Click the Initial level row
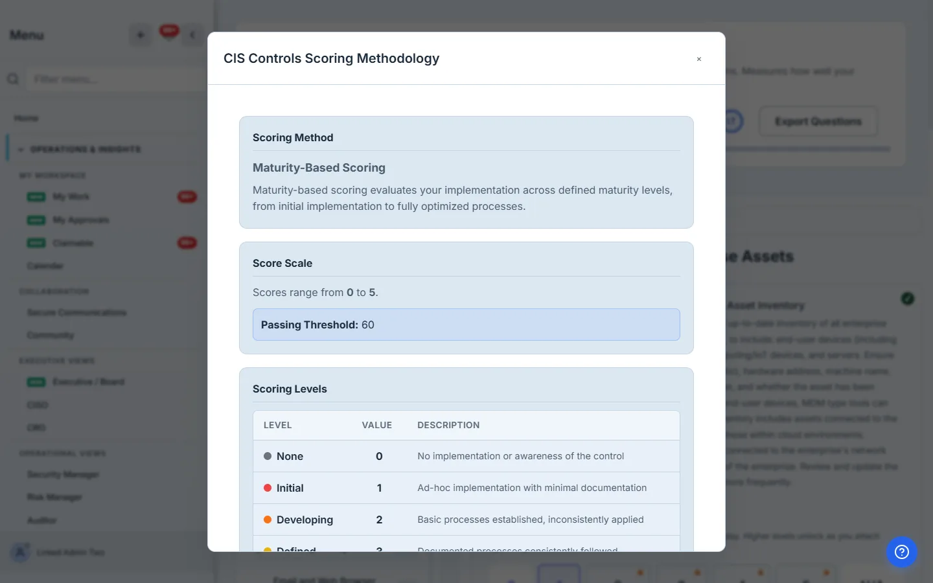The width and height of the screenshot is (933, 583). click(466, 488)
